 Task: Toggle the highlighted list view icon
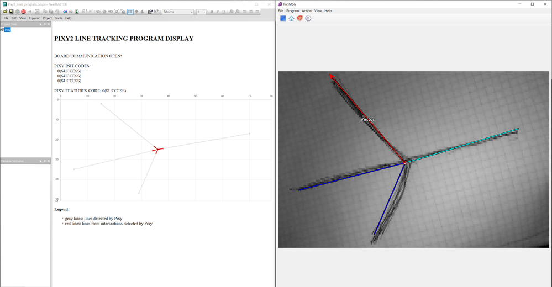tap(130, 12)
